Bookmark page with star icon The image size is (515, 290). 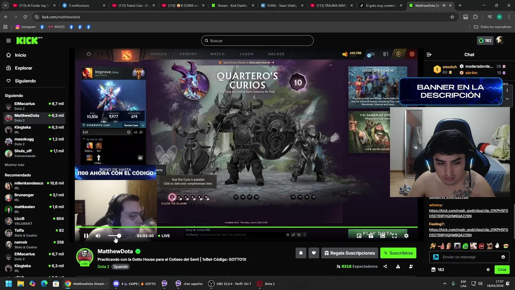[x=452, y=17]
